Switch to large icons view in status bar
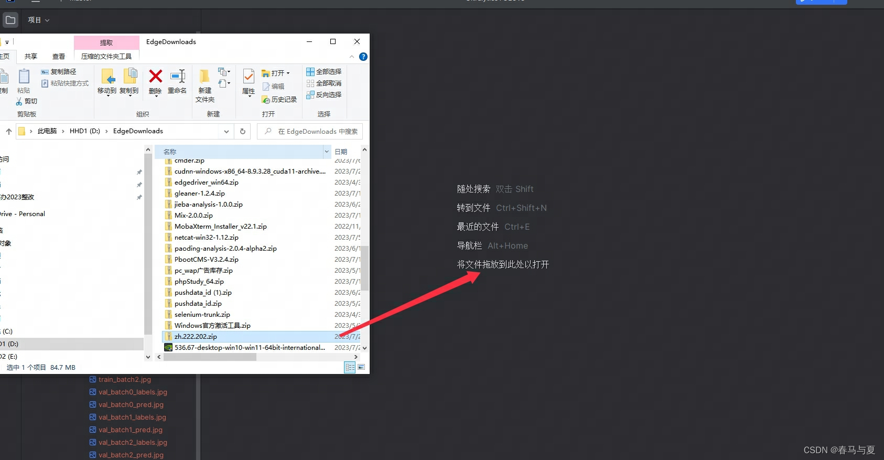 [361, 368]
